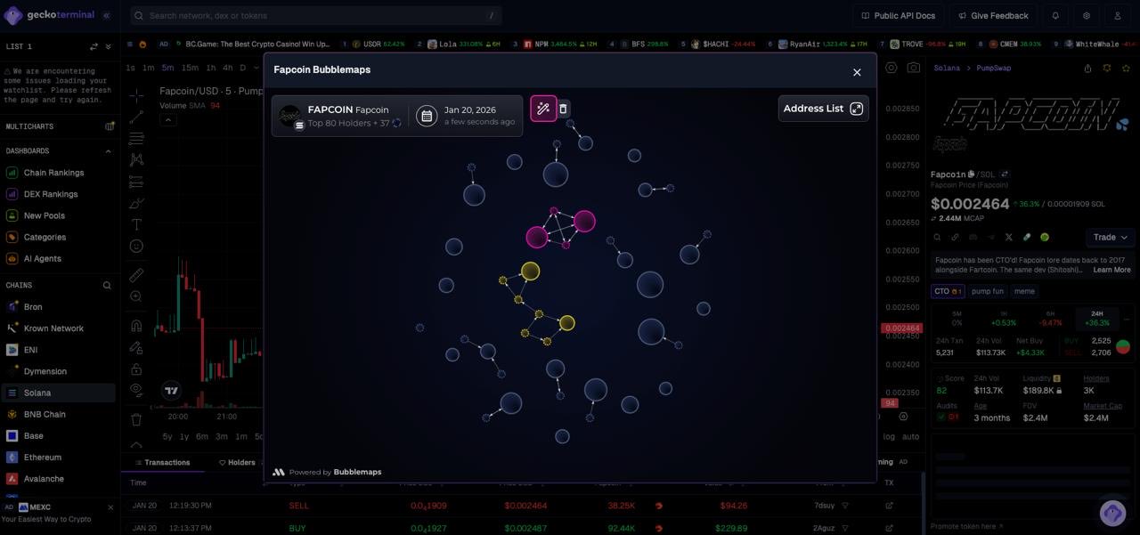
Task: Open Solana in the chains list
Action: 59,393
